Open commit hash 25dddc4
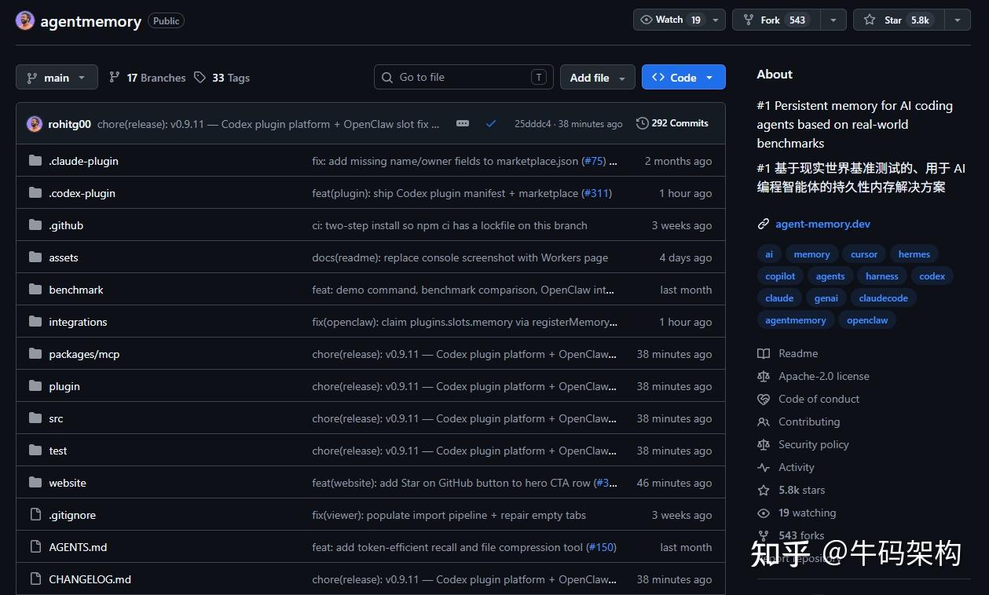Screen dimensions: 989x595 [533, 124]
